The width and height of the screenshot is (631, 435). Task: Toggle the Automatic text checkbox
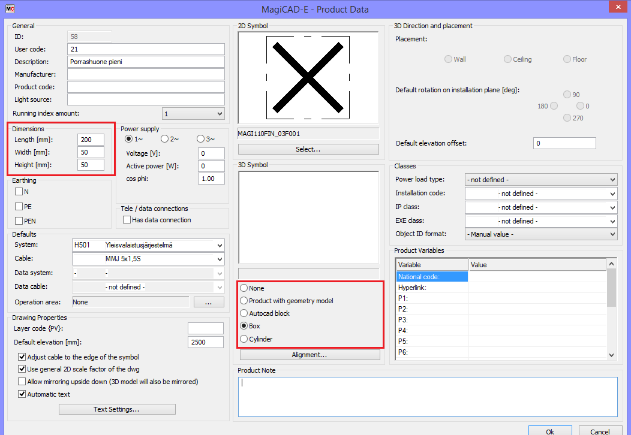click(x=22, y=394)
